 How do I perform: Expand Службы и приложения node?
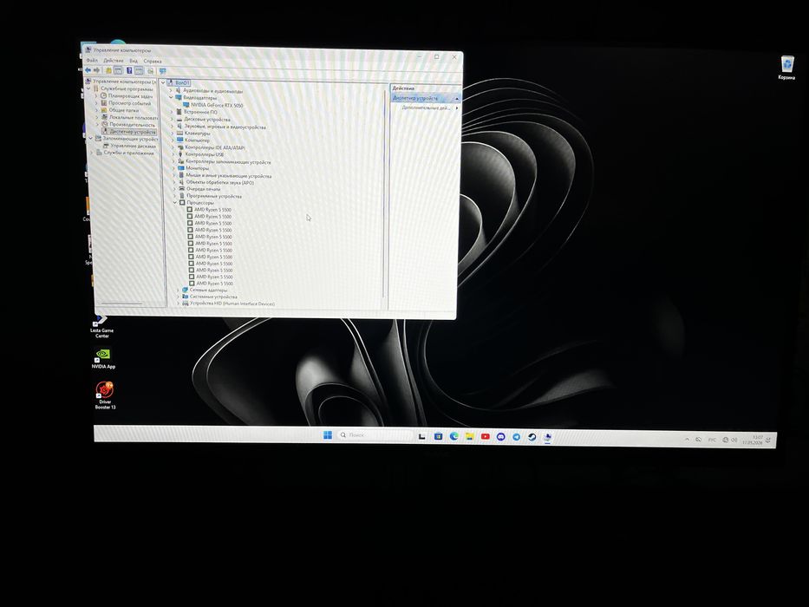point(93,153)
